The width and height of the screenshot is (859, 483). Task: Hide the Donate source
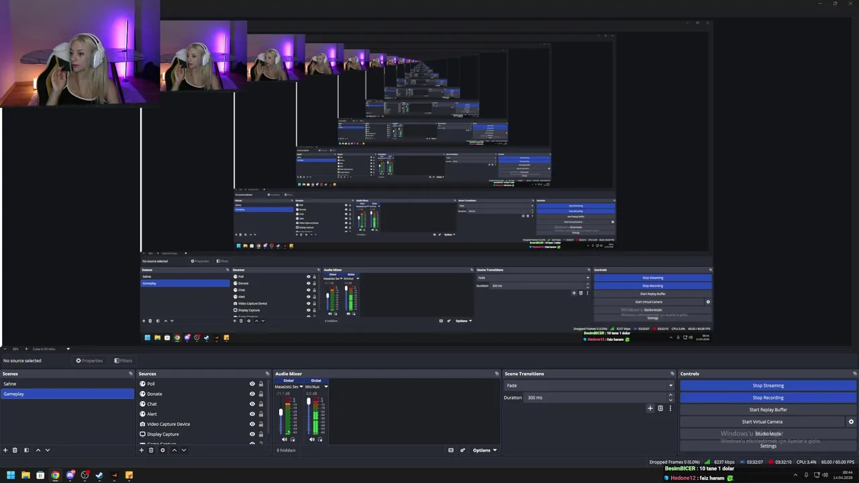coord(252,394)
